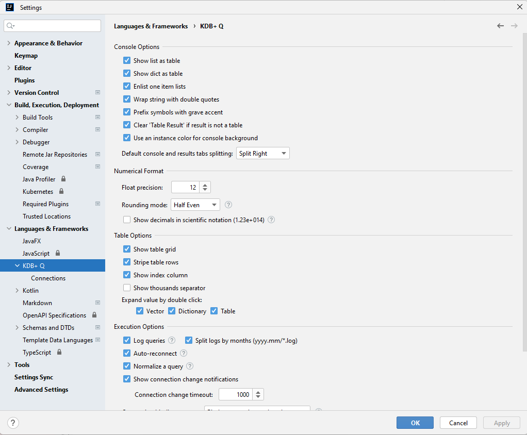Screen dimensions: 527x435
Task: Select JavaFX in Languages & Frameworks
Action: click(x=31, y=241)
